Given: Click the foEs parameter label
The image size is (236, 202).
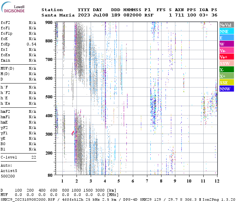Looking at the screenshot, I should (x=5, y=55).
